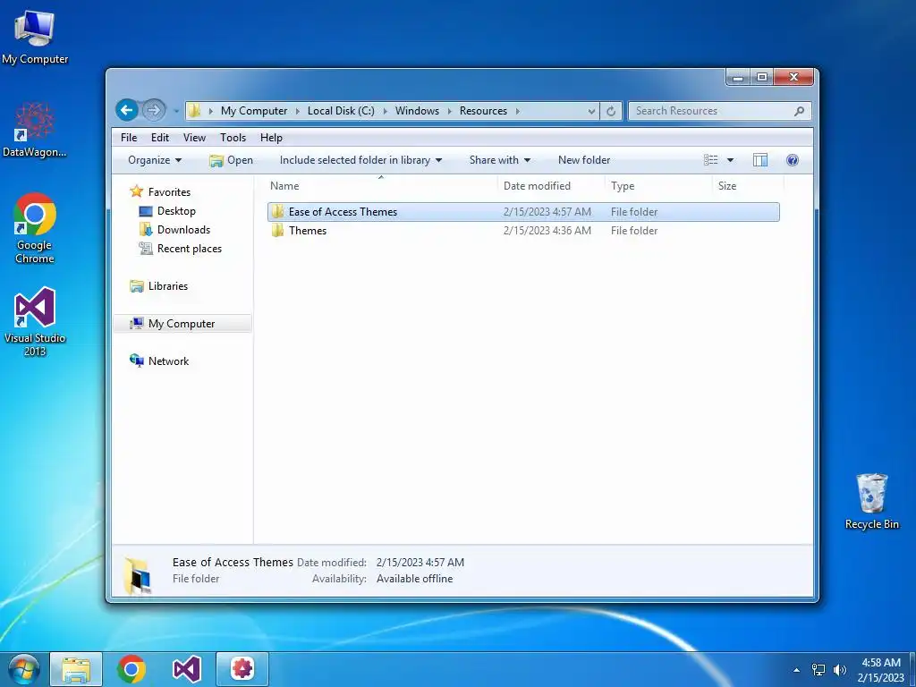Click the red gear app on taskbar
This screenshot has width=916, height=687.
tap(242, 669)
